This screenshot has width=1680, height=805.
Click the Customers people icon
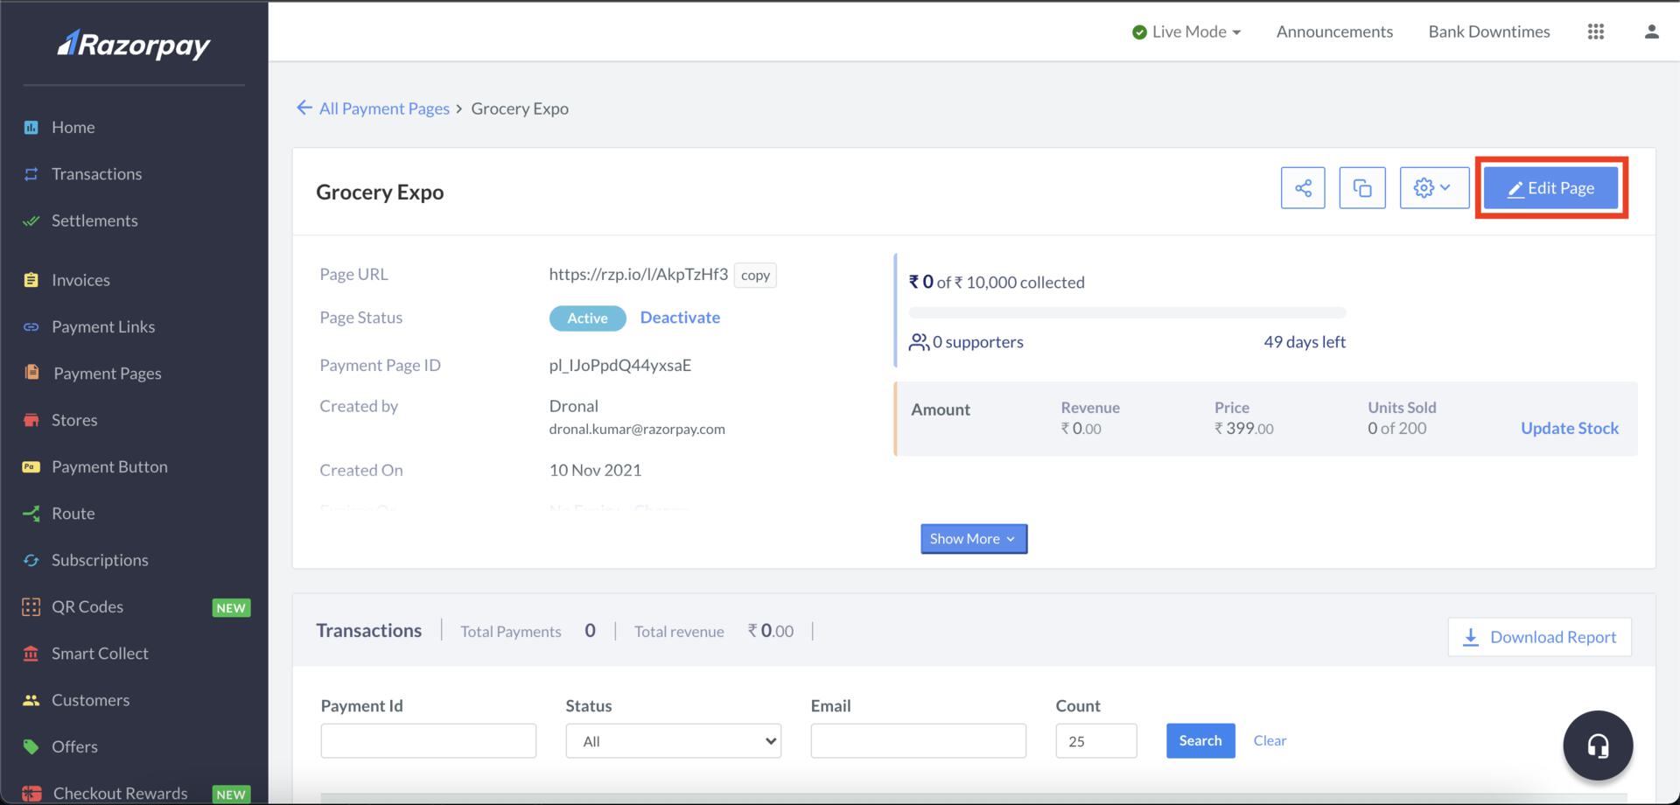(31, 700)
